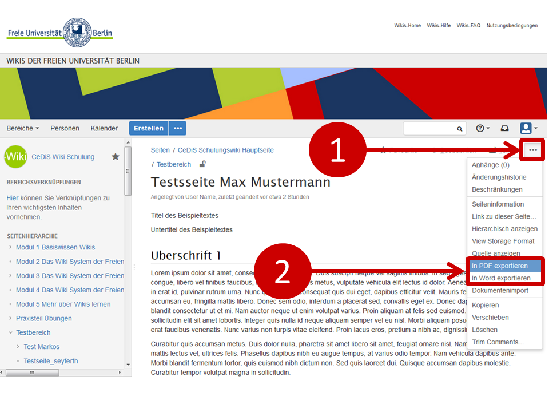Select Seiteninformation menu item
The width and height of the screenshot is (549, 412).
pos(504,204)
